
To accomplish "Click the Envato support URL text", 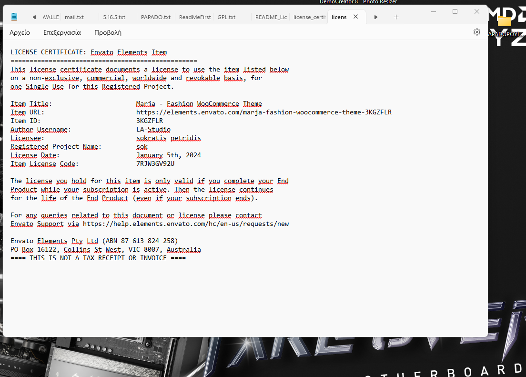I will [186, 224].
